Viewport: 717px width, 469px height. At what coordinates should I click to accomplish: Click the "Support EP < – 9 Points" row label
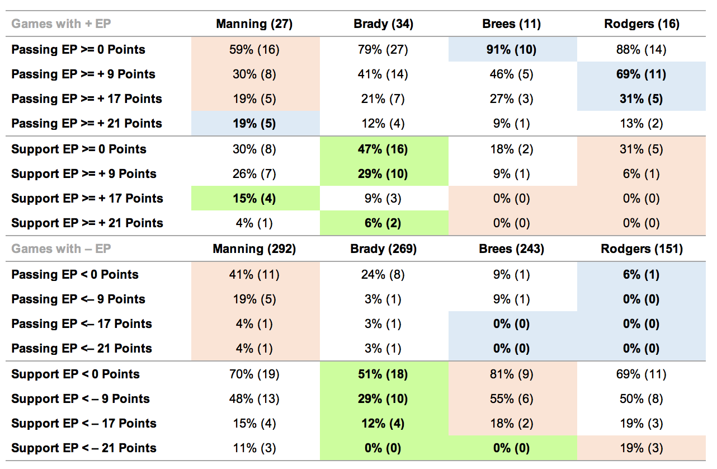click(x=81, y=399)
